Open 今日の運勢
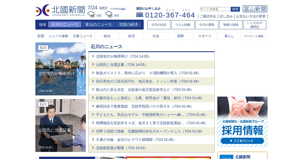Screen dimensions: 303x159 pyautogui.click(x=207, y=25)
